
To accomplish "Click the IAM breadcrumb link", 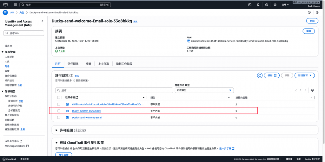I will 12,12.
